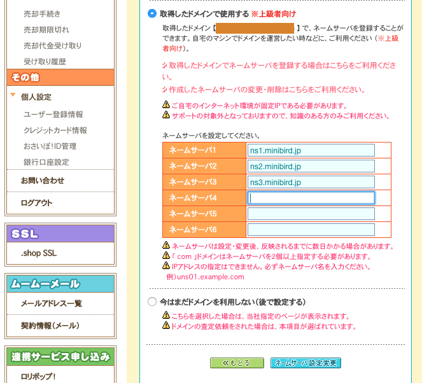The width and height of the screenshot is (422, 383).
Task: Click warning icon beside サポートの対象外
Action: pos(166,115)
